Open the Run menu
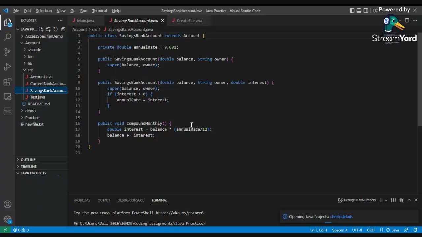 point(84,11)
